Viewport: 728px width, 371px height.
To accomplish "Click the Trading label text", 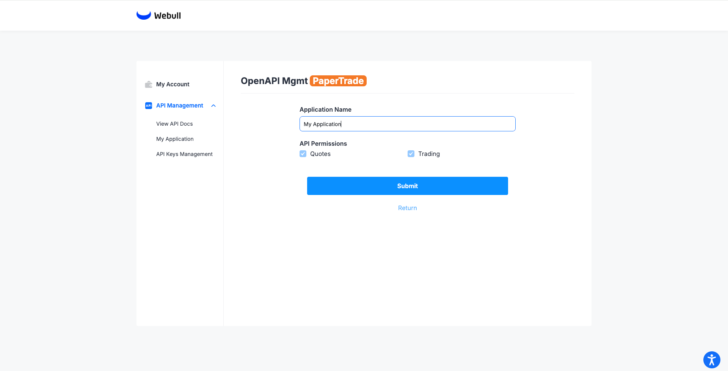I will pyautogui.click(x=429, y=154).
